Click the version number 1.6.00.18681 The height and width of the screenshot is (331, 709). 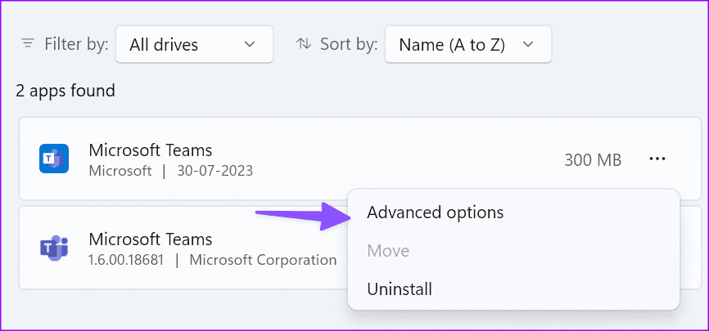pos(126,260)
